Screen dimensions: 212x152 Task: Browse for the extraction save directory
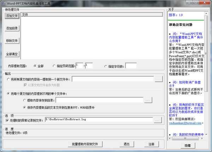click(148, 100)
